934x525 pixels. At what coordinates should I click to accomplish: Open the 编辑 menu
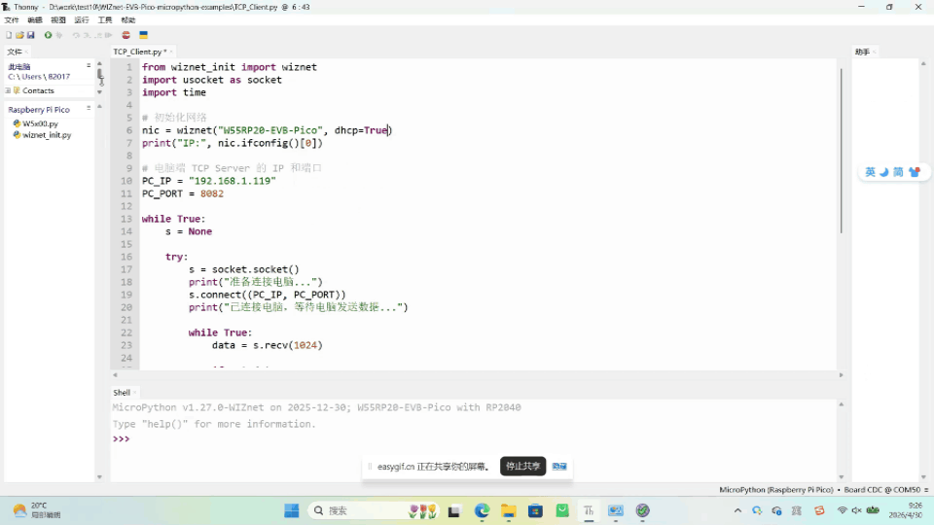[x=35, y=20]
